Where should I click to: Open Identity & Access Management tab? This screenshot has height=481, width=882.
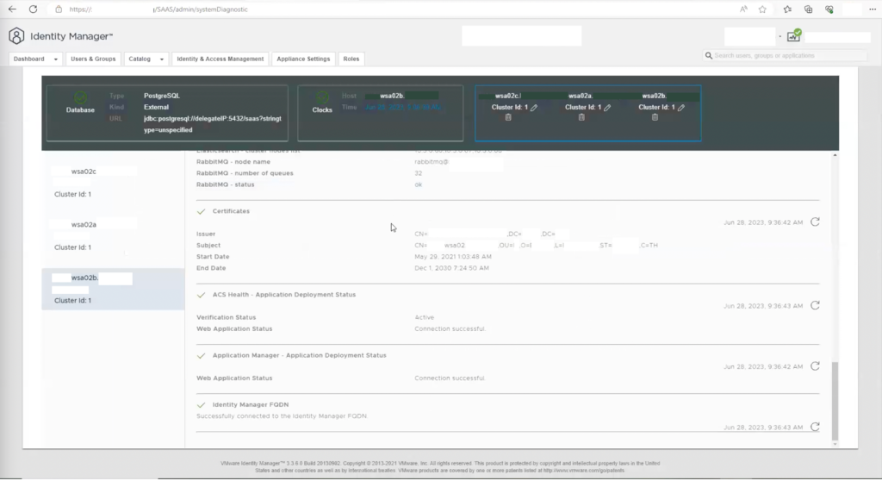point(220,59)
